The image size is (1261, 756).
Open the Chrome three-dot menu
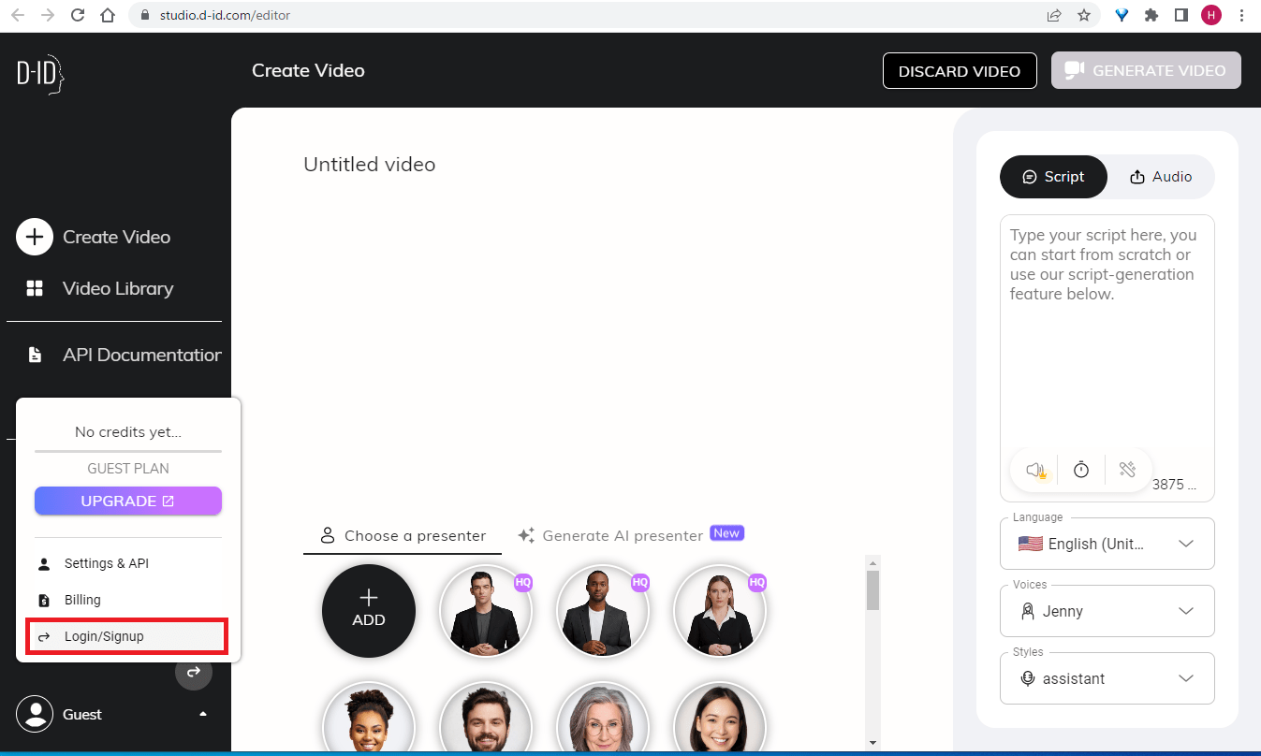[1241, 15]
